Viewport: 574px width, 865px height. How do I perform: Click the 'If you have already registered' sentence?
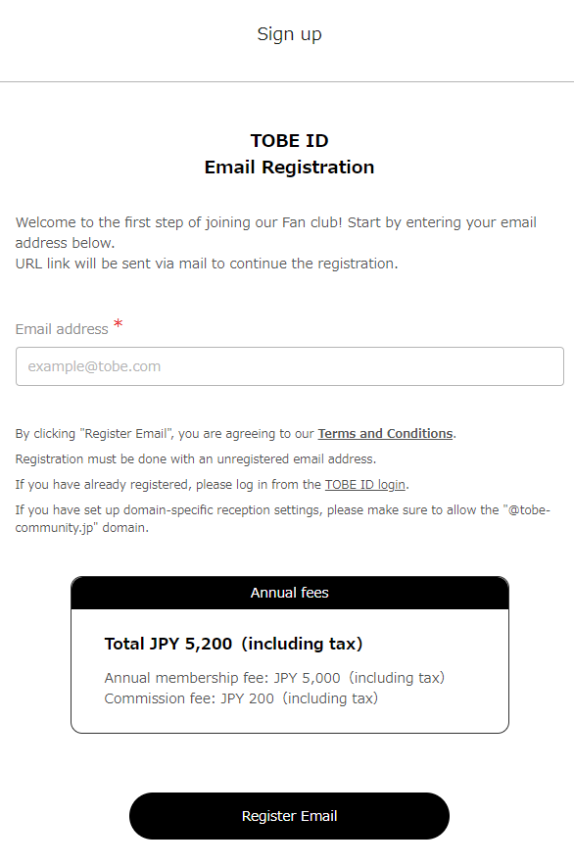[213, 484]
